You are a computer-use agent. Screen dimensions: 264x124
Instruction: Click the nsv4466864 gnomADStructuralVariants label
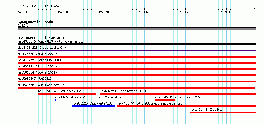[x=88, y=97]
